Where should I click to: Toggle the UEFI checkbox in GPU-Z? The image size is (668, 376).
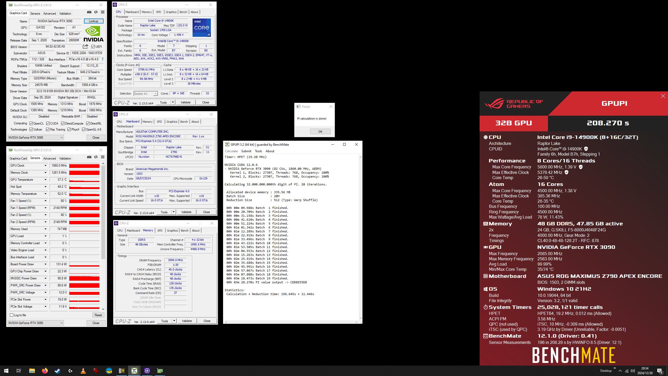(93, 47)
